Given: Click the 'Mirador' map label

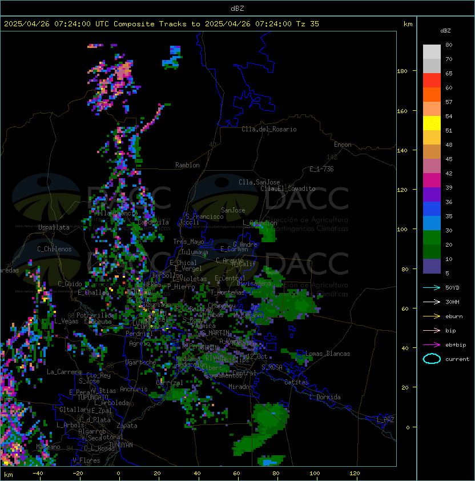Looking at the screenshot, I should coord(240,387).
